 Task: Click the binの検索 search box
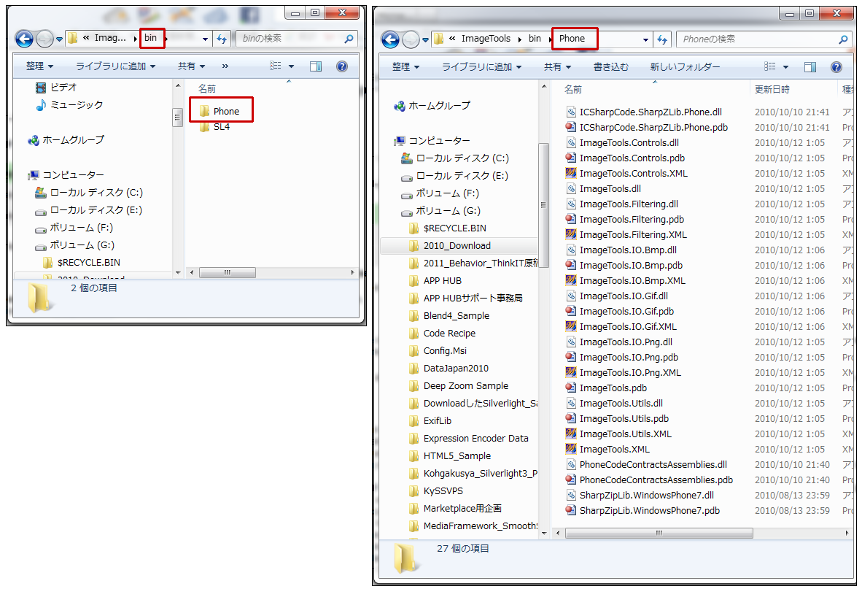tap(297, 39)
